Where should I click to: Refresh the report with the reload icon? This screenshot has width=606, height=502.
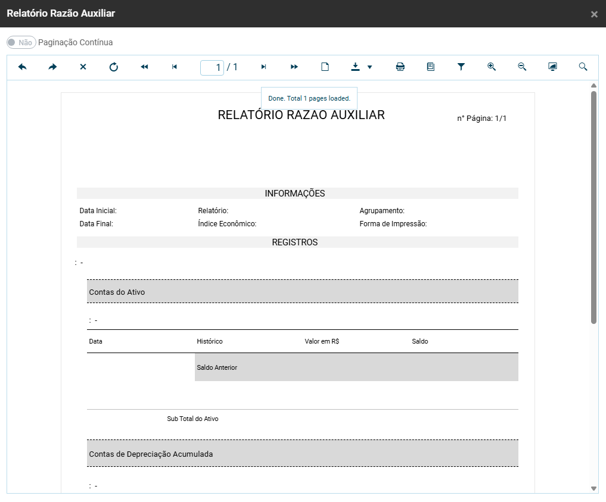pyautogui.click(x=114, y=67)
